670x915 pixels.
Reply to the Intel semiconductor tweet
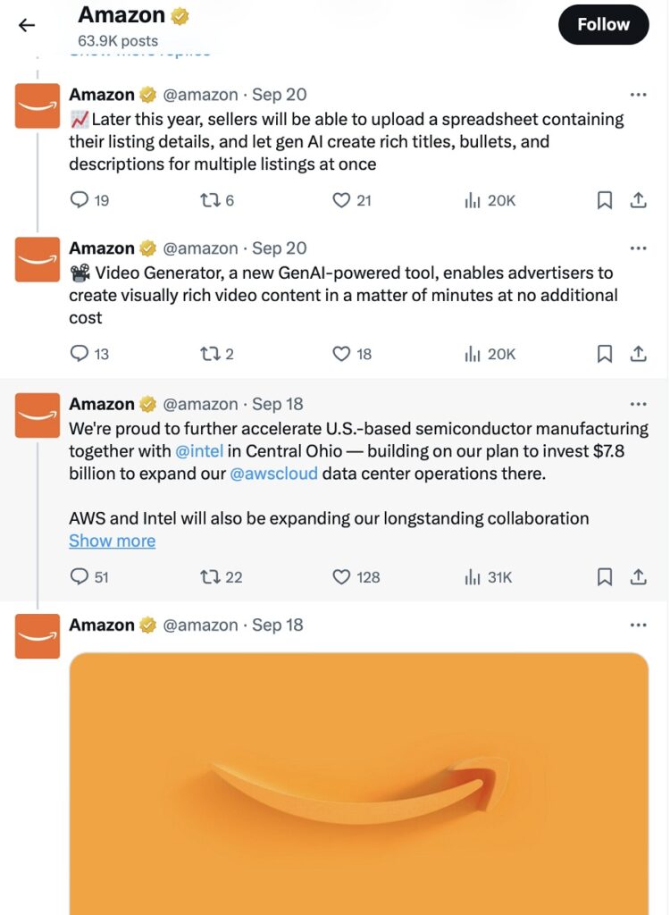coord(80,577)
